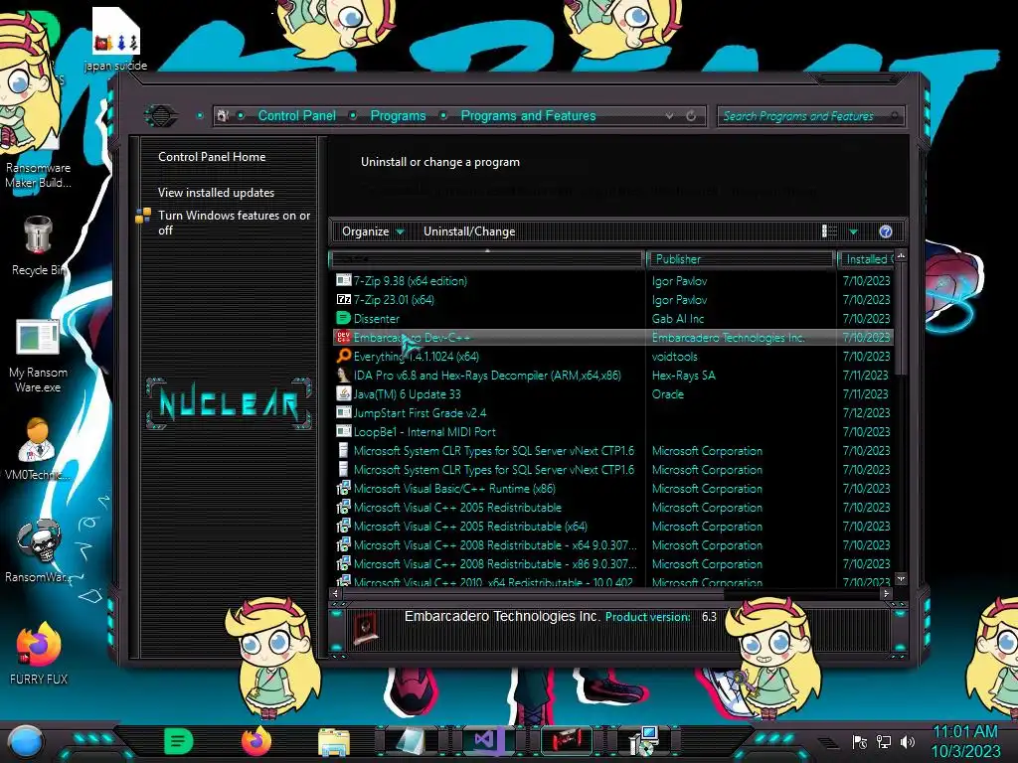
Task: Click in Search Programs and Features box
Action: (811, 116)
